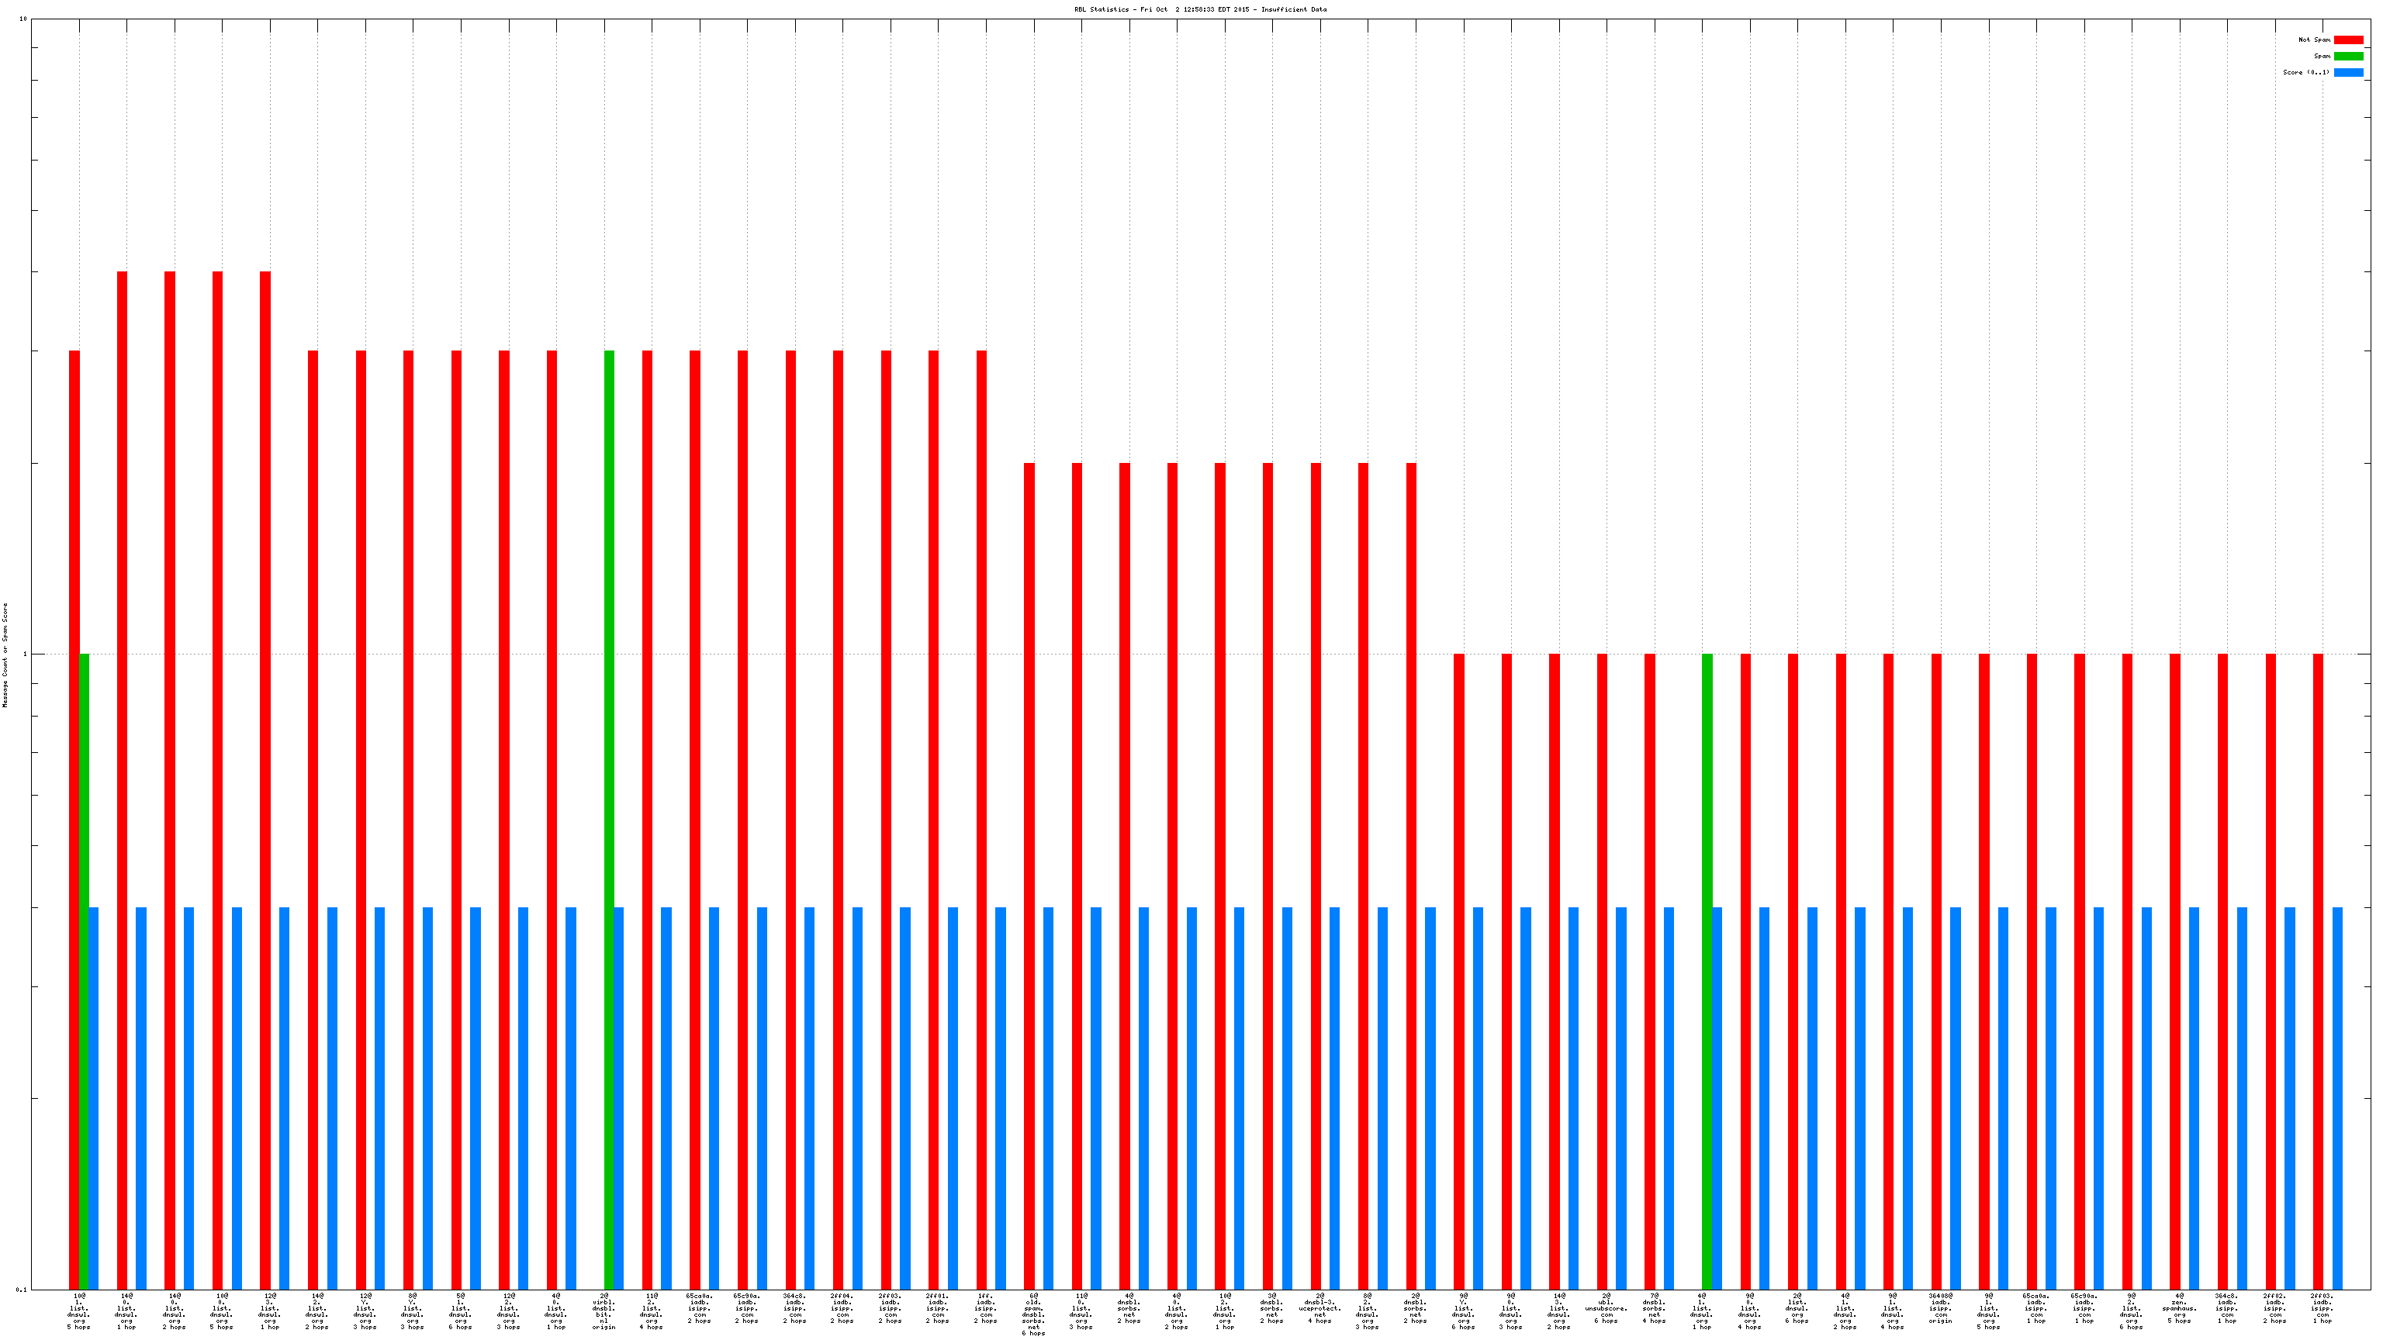Click the old.spam.dnsbl.sorbs.net 6 hops label
The width and height of the screenshot is (2383, 1340).
click(1033, 1314)
